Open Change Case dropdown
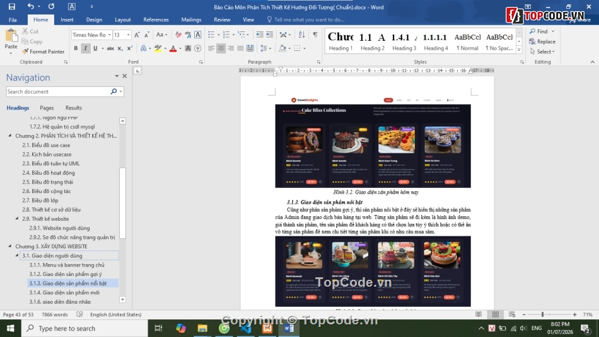Viewport: 599px width, 337px height. [x=161, y=35]
